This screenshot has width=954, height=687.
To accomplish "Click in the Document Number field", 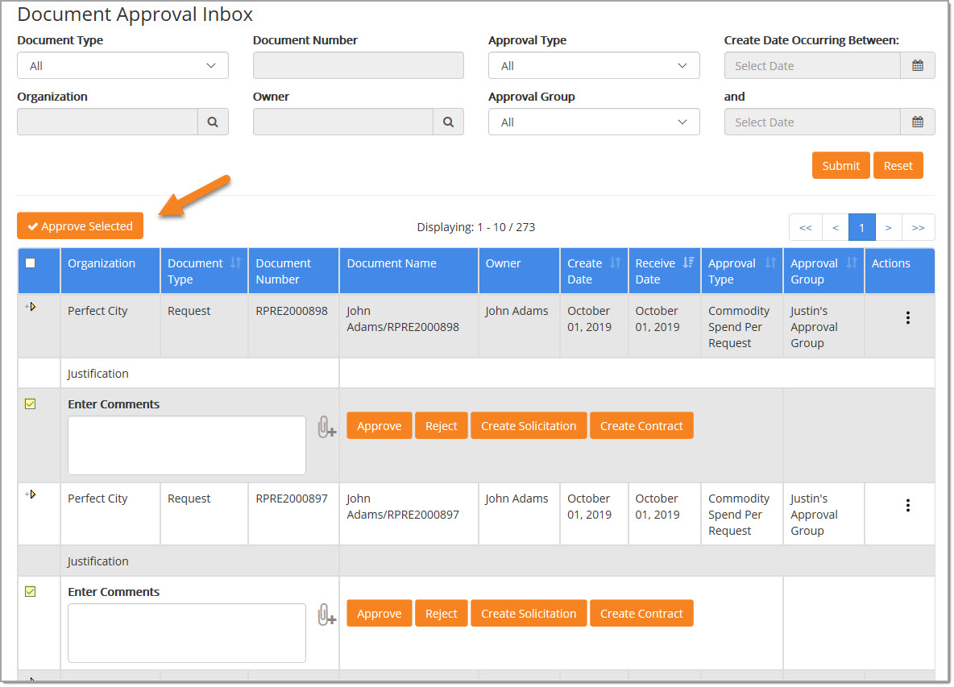I will [358, 66].
